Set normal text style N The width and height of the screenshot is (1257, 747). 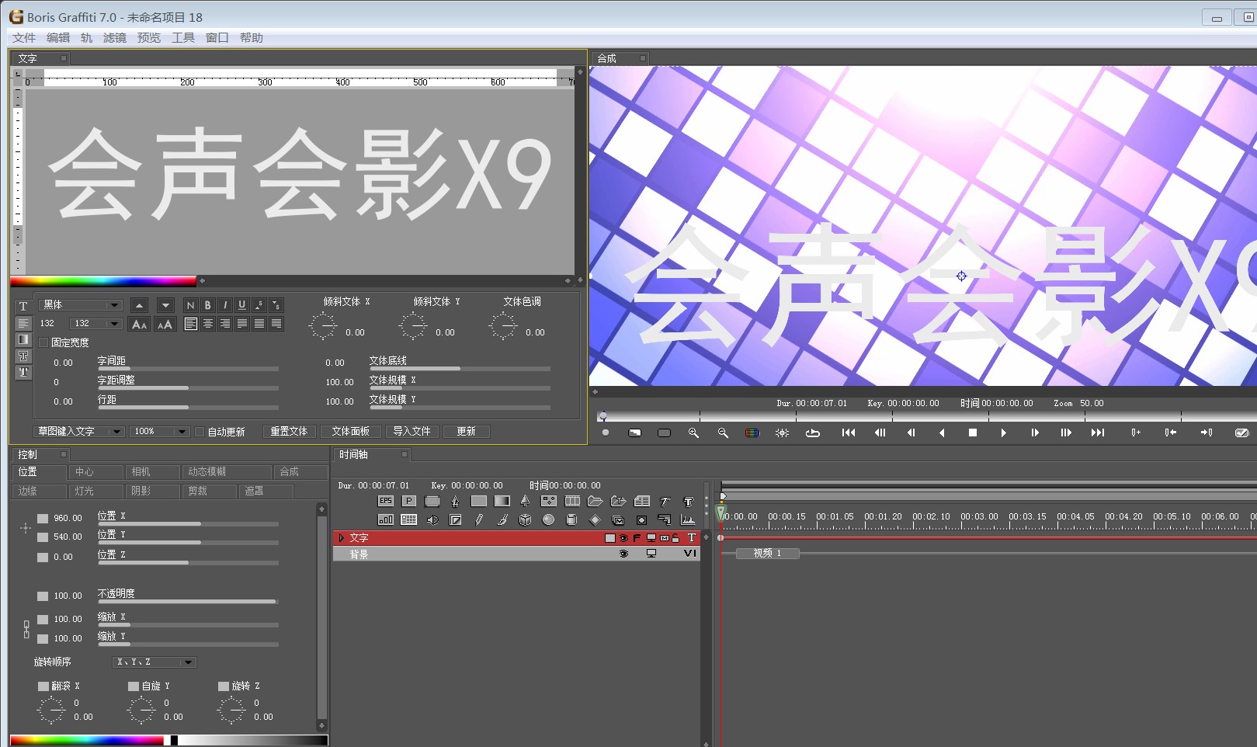(190, 305)
